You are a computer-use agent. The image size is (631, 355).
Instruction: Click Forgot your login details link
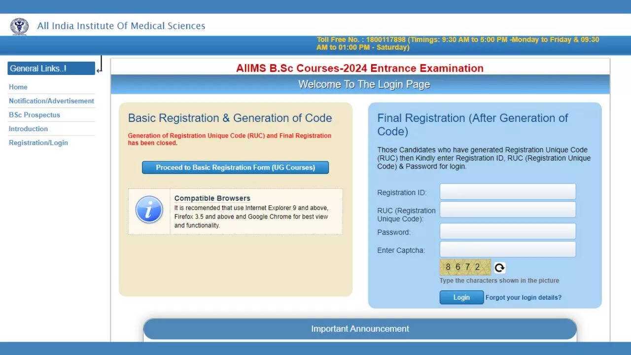click(x=523, y=297)
